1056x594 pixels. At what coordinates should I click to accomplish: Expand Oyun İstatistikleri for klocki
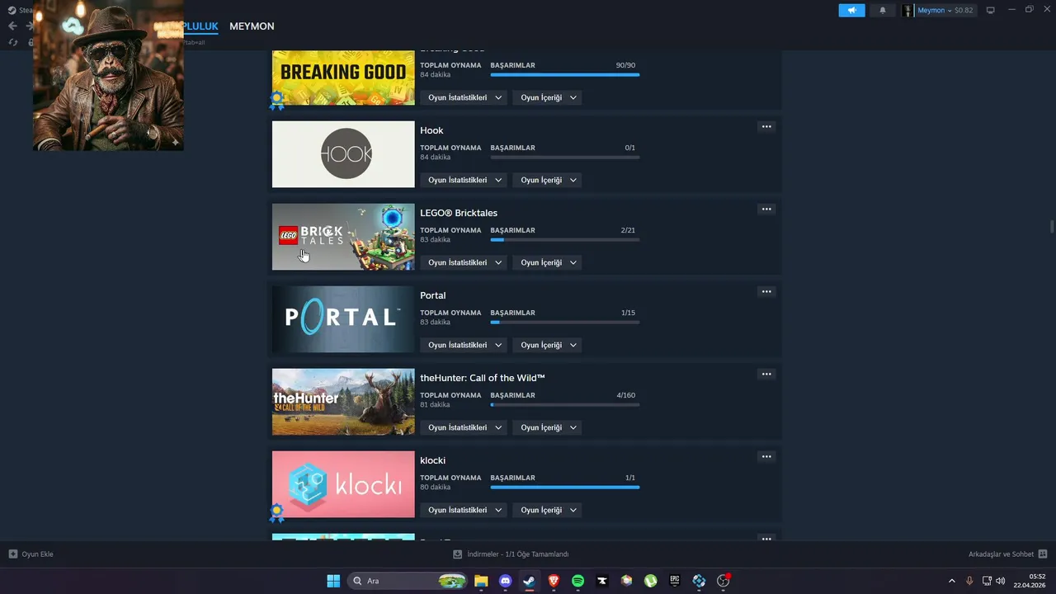[x=464, y=510]
